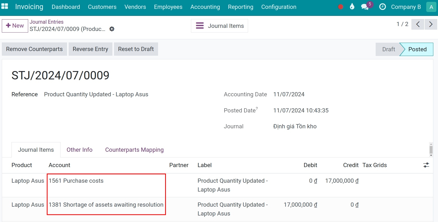Click the water drop icon in top bar

tap(352, 7)
